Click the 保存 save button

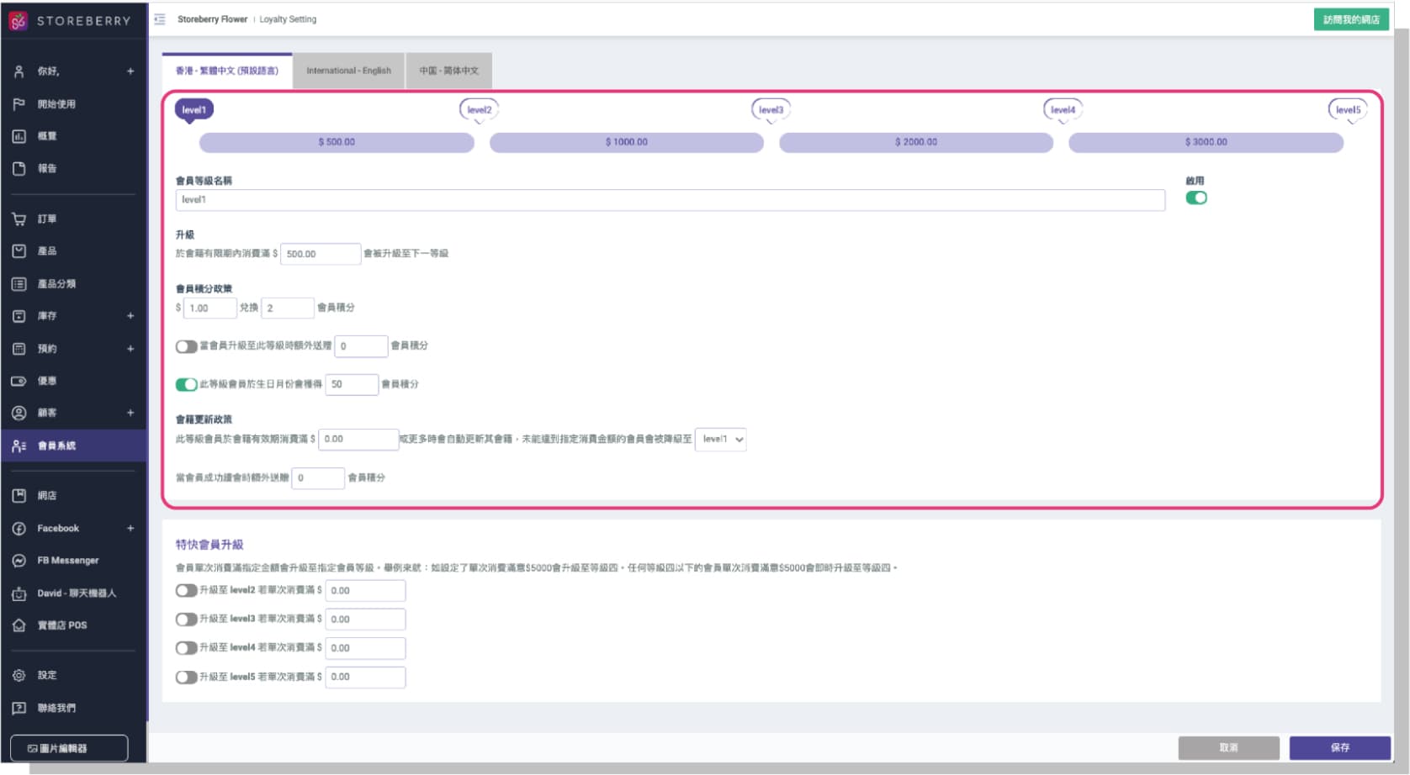point(1340,747)
